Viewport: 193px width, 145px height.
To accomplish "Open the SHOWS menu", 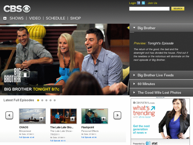I will [17, 18].
